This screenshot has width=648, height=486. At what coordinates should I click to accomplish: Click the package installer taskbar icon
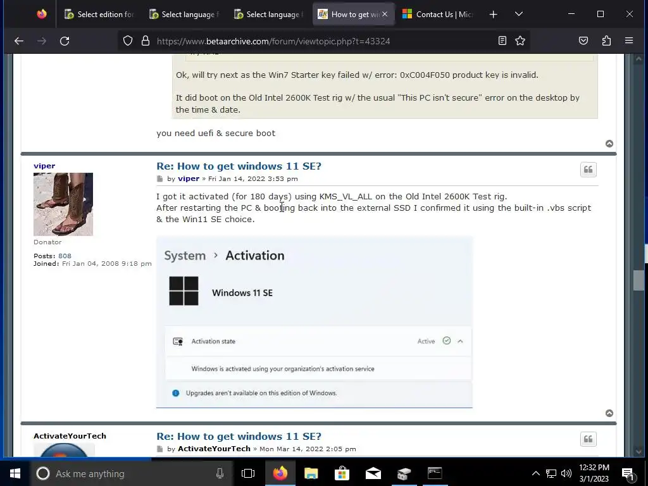pos(404,473)
